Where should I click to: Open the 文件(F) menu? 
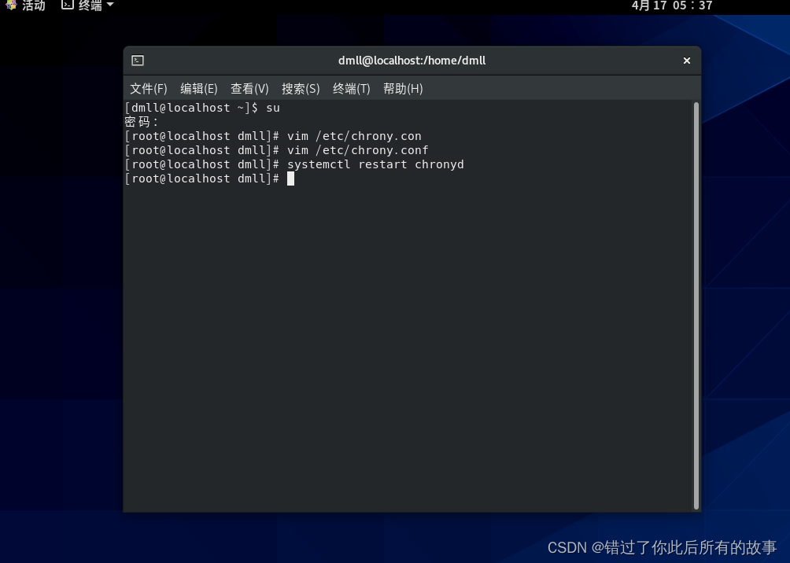coord(148,88)
